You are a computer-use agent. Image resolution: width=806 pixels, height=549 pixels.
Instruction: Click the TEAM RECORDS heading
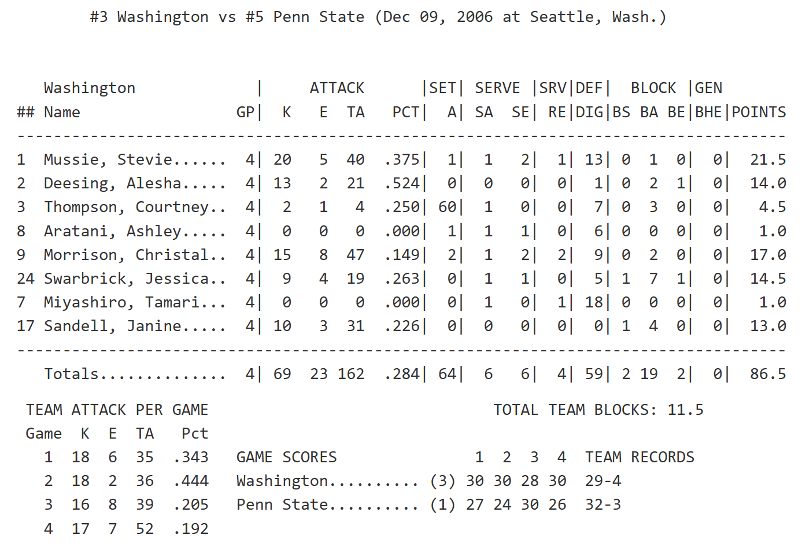click(639, 457)
